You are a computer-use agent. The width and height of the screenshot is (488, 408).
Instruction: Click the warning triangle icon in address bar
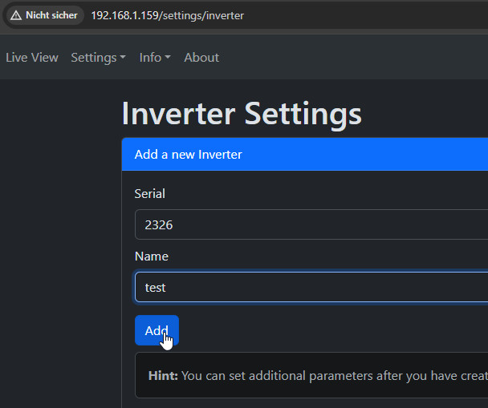[16, 15]
